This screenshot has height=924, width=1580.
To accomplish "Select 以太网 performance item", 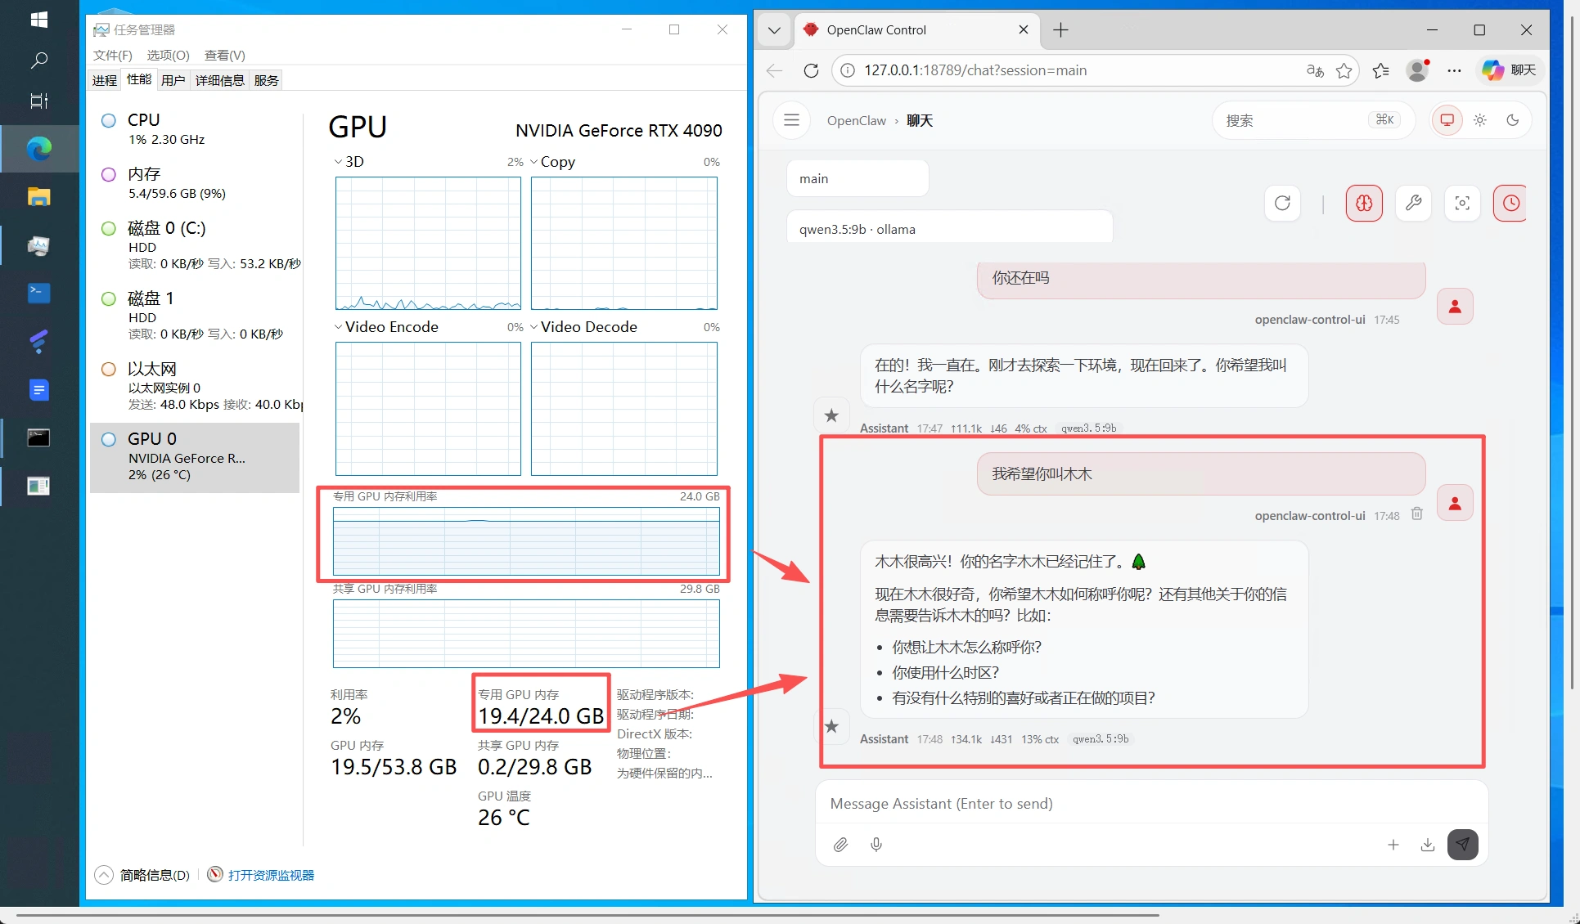I will click(195, 386).
